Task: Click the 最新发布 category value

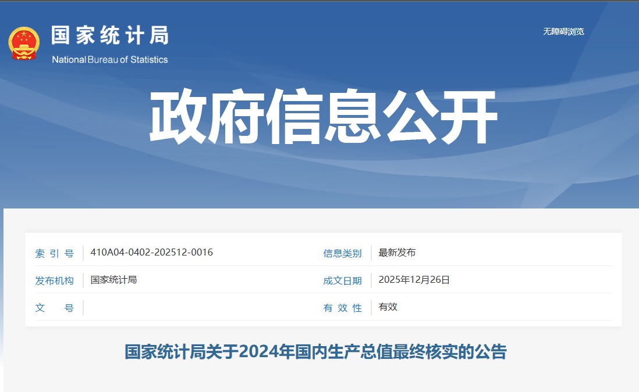Action: click(x=397, y=253)
